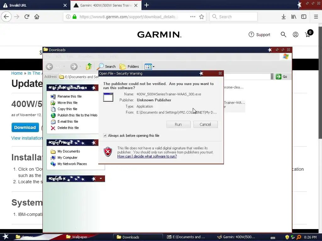322x241 pixels.
Task: Click the green padlock icon in address bar
Action: tap(75, 17)
